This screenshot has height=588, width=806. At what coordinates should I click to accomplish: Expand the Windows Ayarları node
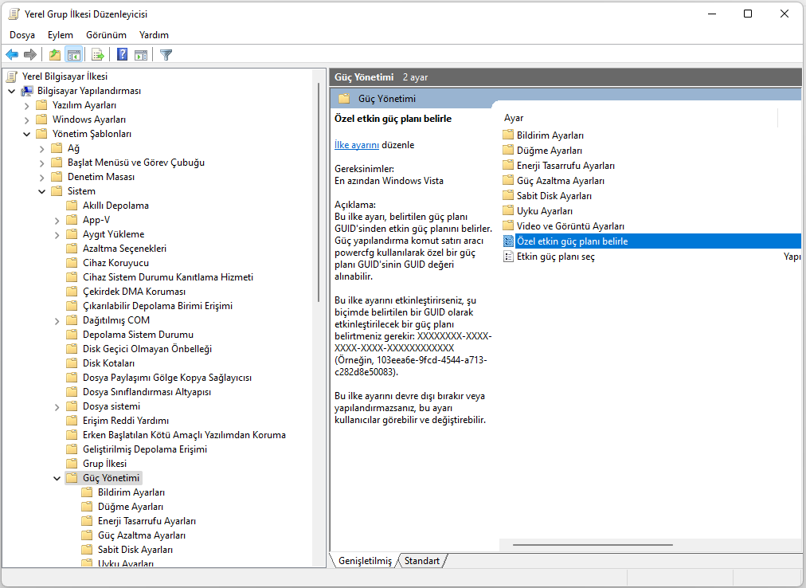point(27,120)
